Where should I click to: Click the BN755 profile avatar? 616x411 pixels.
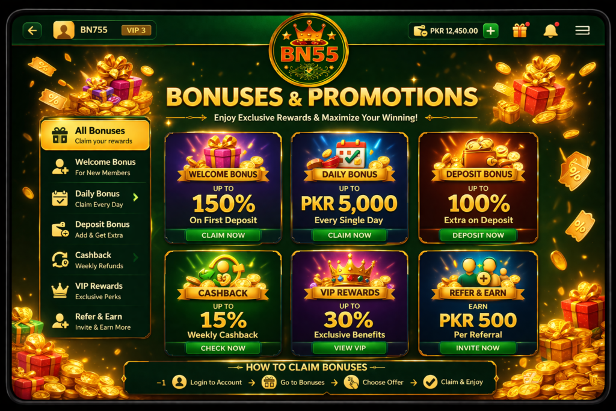tap(64, 30)
